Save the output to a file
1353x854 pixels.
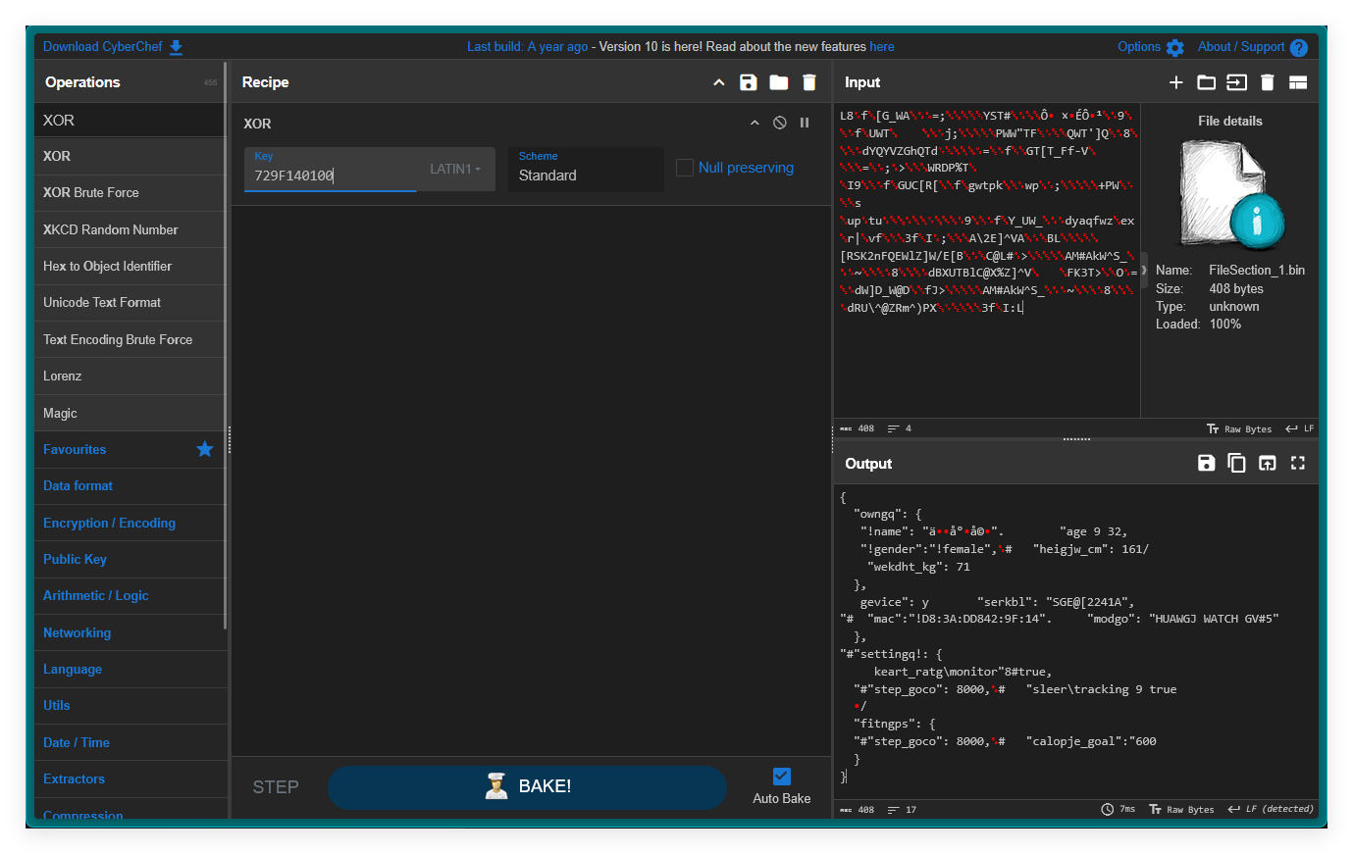(1207, 463)
